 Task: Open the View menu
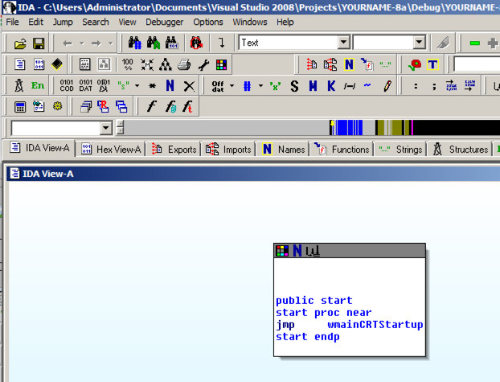pyautogui.click(x=127, y=22)
